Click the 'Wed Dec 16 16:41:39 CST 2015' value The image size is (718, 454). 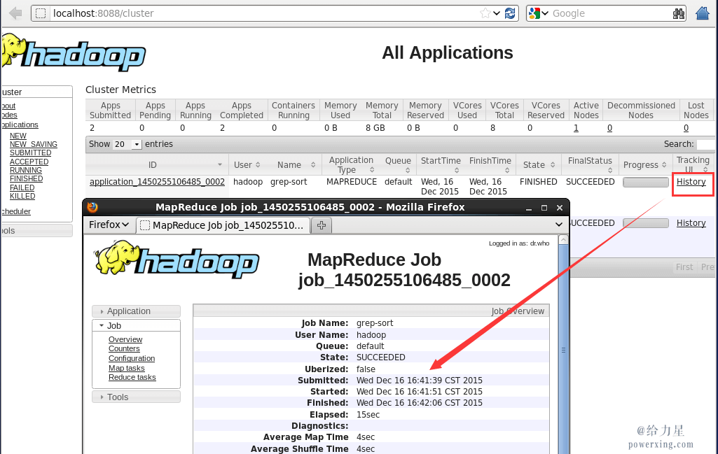click(420, 381)
